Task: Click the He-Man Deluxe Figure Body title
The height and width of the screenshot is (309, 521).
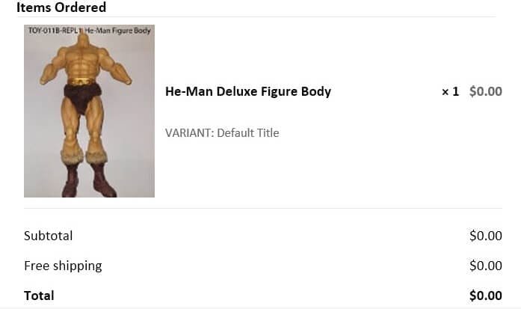Action: click(x=248, y=91)
